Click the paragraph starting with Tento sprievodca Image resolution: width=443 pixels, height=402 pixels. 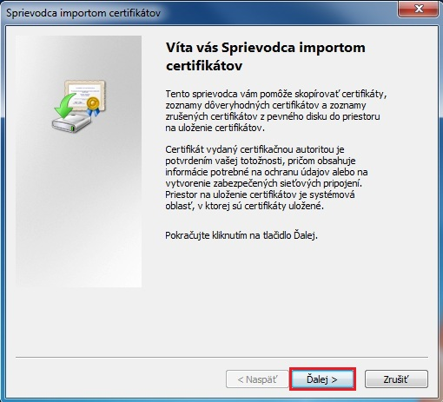tap(276, 111)
